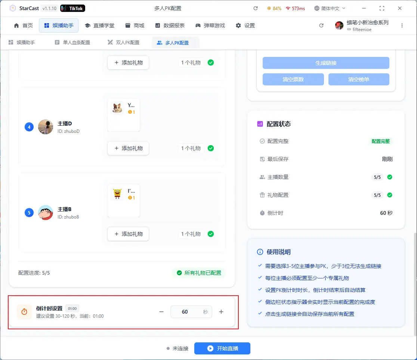
Task: Open the 简体中文 language dropdown
Action: [330, 8]
